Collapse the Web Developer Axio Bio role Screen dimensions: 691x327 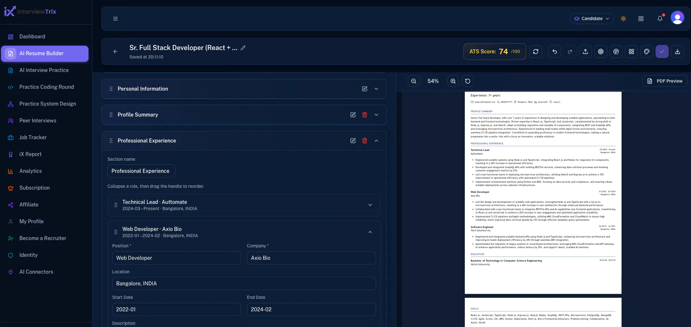point(370,232)
